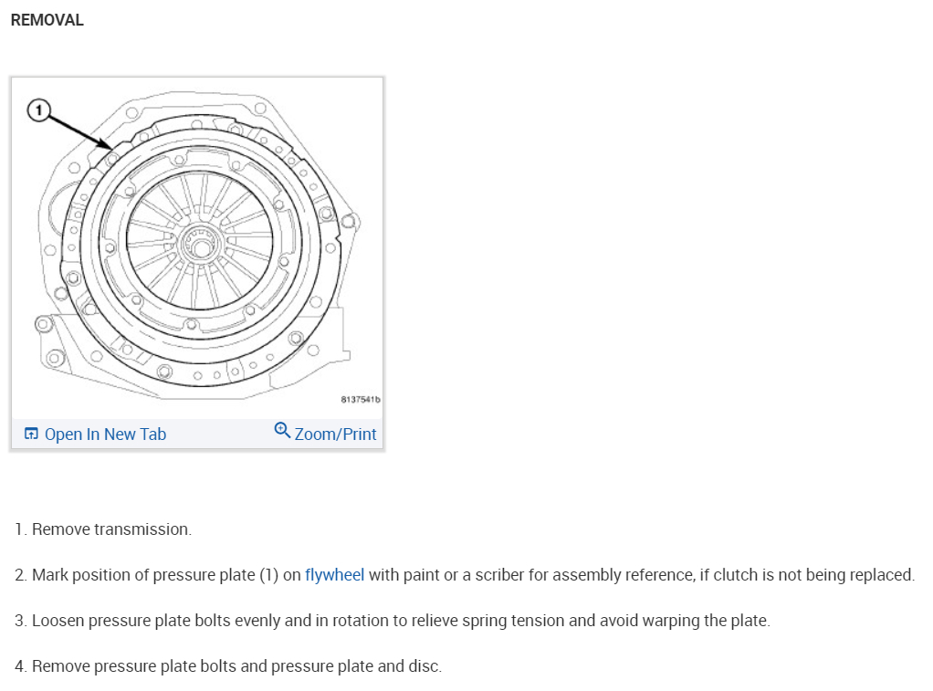This screenshot has width=933, height=691.
Task: Click the circled callout number 1
Action: [37, 111]
